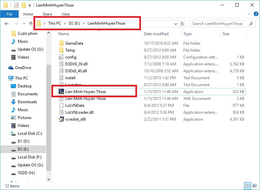Open the address bar history dropdown
Screen dimensions: 260x190
[176, 24]
